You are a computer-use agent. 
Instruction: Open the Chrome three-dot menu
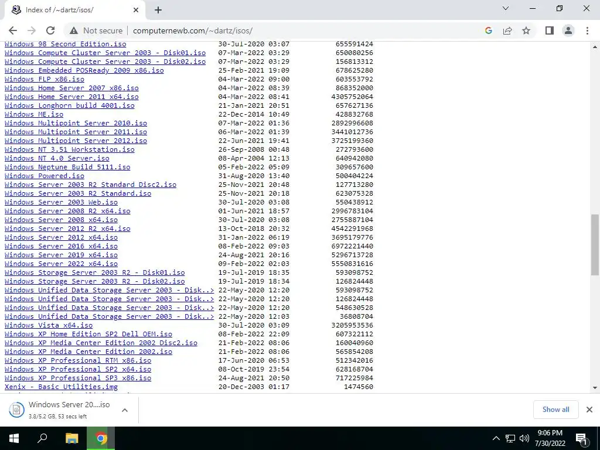pyautogui.click(x=587, y=30)
